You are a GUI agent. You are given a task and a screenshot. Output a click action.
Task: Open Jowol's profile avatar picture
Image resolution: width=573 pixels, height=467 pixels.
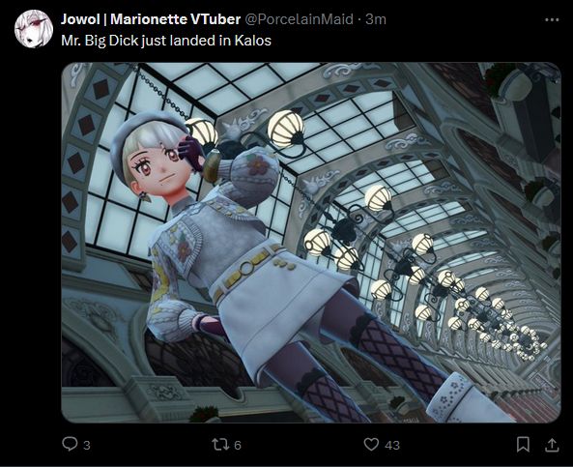[34, 29]
